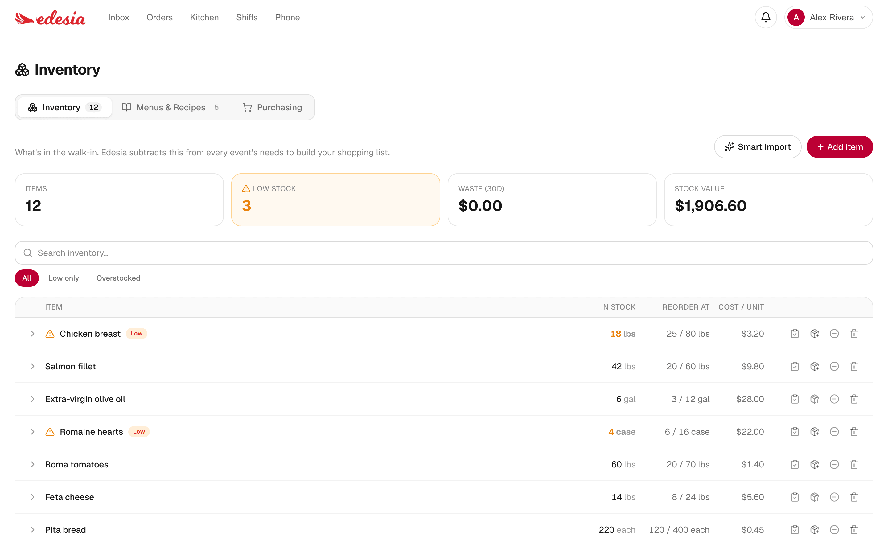The width and height of the screenshot is (888, 555).
Task: Expand the Chicken breast row
Action: coord(33,334)
